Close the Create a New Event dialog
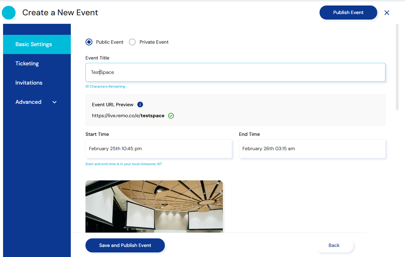This screenshot has width=405, height=257. (x=387, y=13)
